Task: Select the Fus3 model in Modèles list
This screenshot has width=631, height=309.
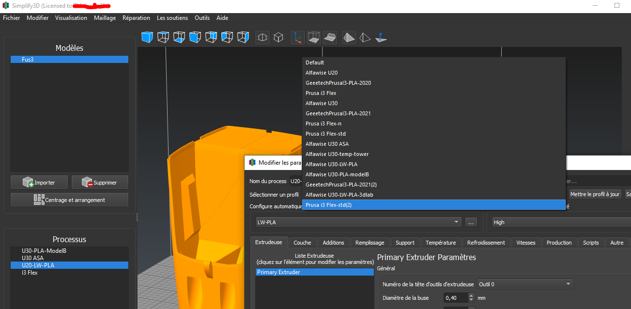Action: coord(69,60)
